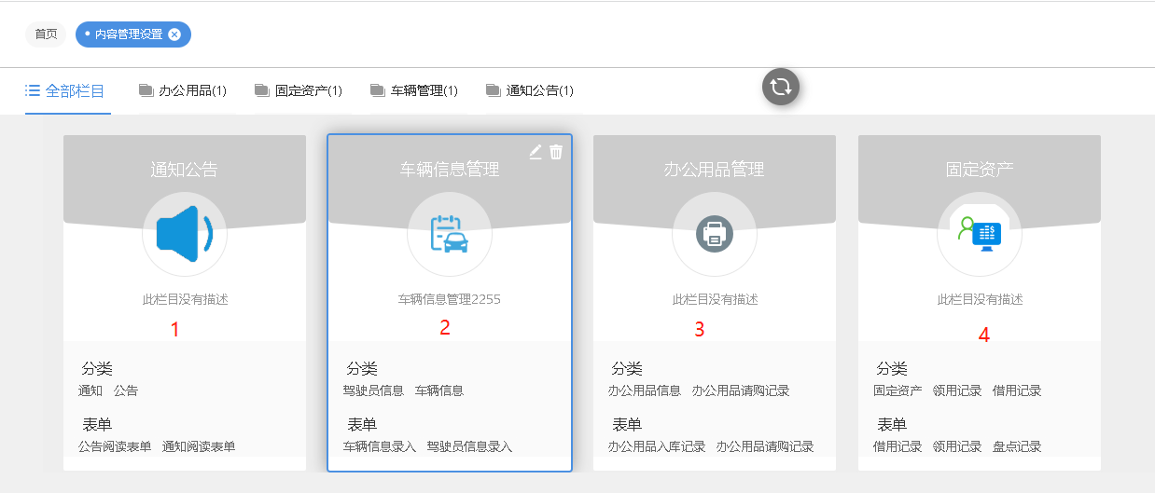Click the 通知公告 card title
Screen dimensions: 1155x493
[x=185, y=170]
